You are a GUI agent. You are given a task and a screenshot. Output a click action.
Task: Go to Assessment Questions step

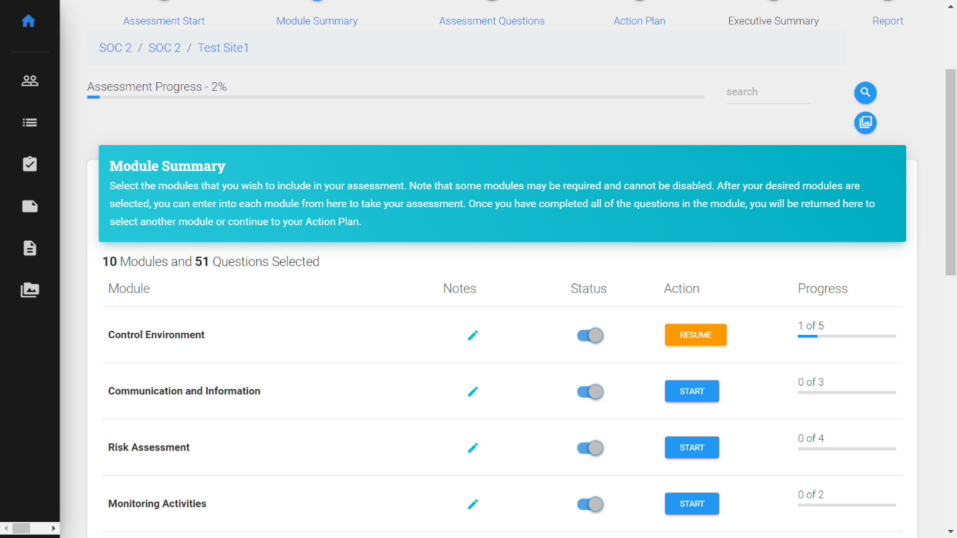click(492, 21)
